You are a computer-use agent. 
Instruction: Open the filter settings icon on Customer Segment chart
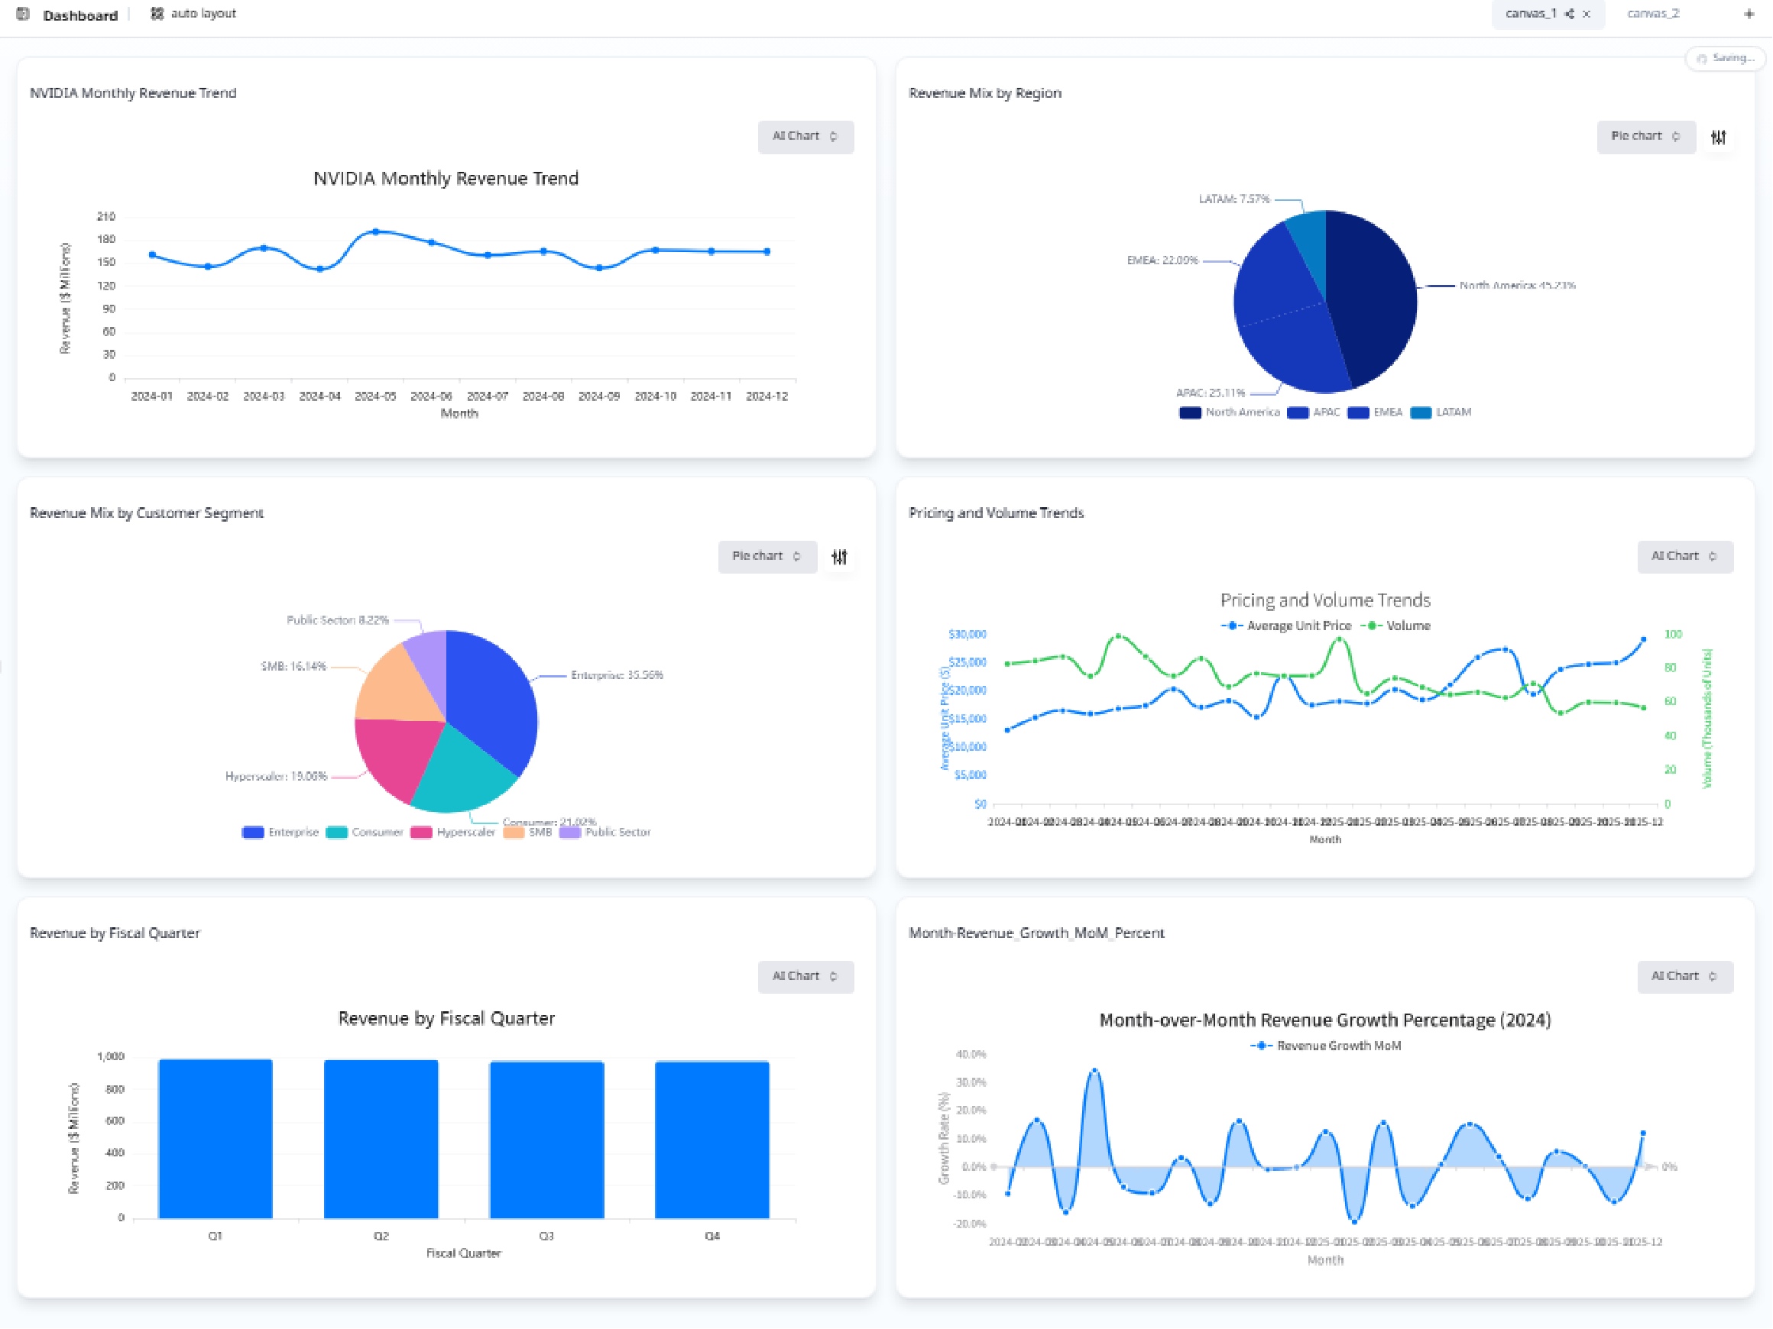click(x=839, y=556)
